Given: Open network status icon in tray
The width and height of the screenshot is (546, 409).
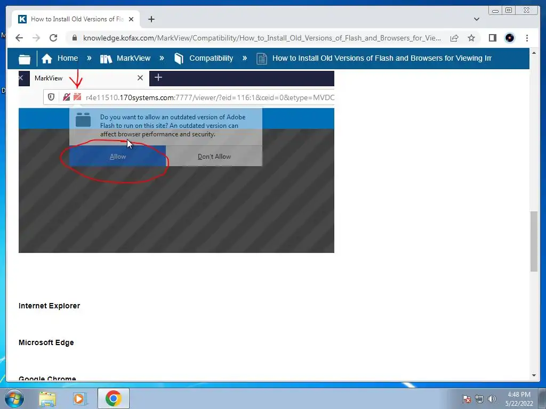Looking at the screenshot, I should [479, 399].
